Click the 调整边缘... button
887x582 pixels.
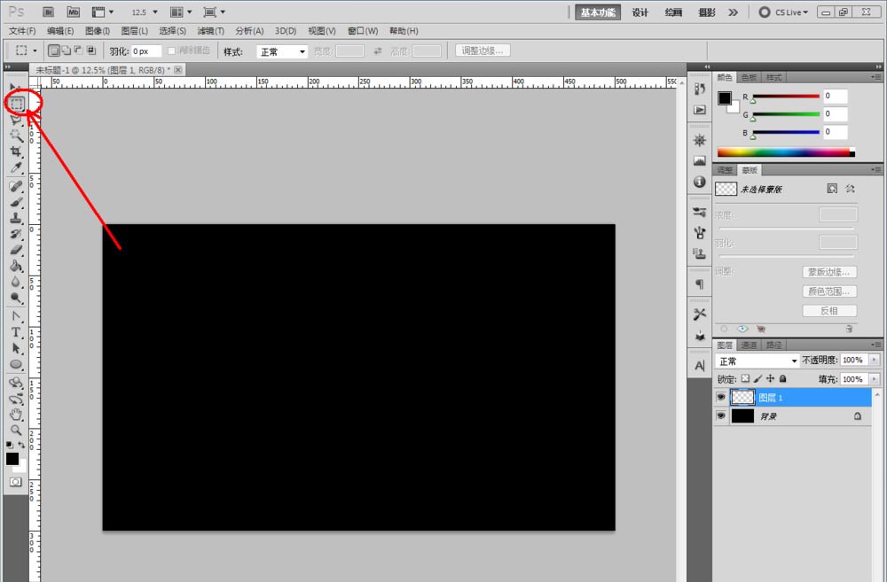[x=483, y=50]
